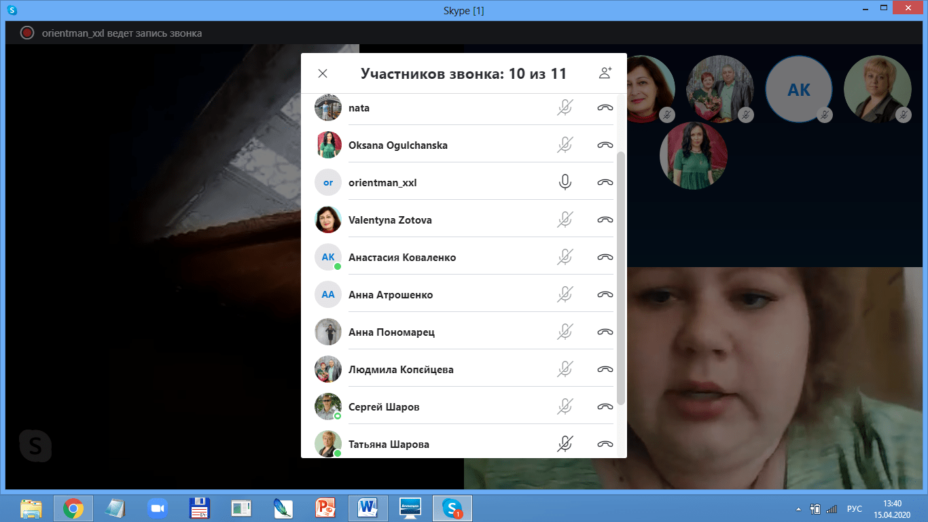Image resolution: width=928 pixels, height=522 pixels.
Task: Toggle mute for Татьяна Шарова
Action: pos(565,444)
